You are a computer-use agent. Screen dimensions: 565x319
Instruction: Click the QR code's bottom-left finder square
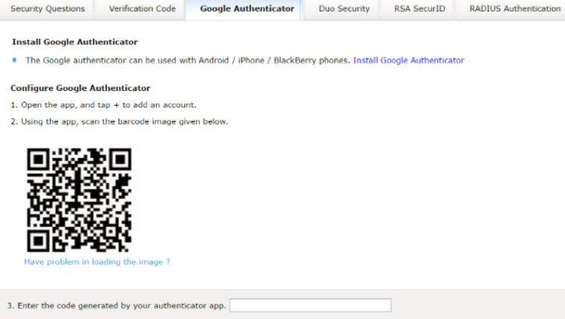pyautogui.click(x=38, y=240)
